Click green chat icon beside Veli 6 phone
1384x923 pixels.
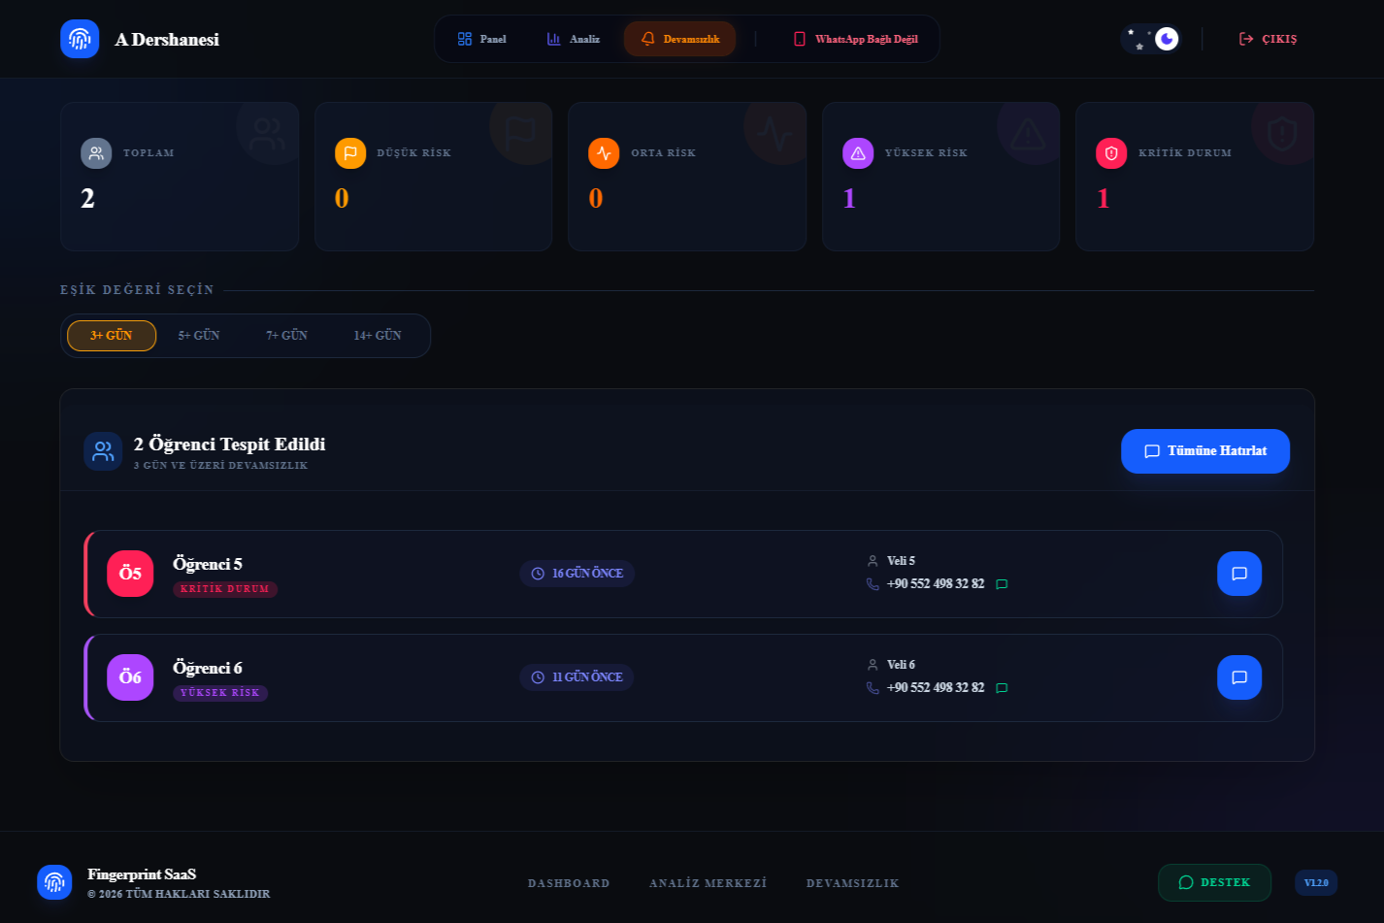coord(1002,688)
